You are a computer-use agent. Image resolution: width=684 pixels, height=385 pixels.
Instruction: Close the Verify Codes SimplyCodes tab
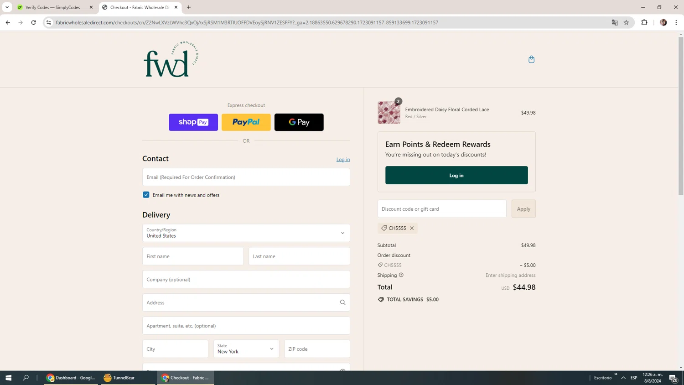(91, 7)
